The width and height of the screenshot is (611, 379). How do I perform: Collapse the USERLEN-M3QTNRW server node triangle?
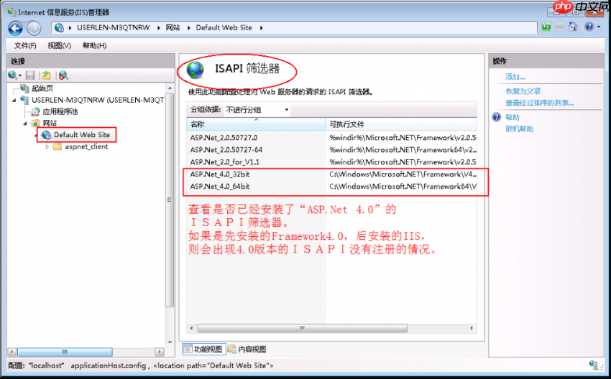coord(14,100)
